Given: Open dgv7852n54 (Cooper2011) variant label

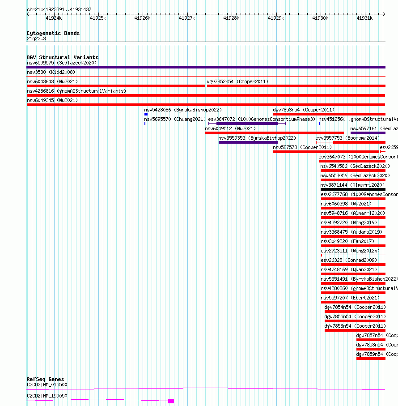Looking at the screenshot, I should 237,81.
